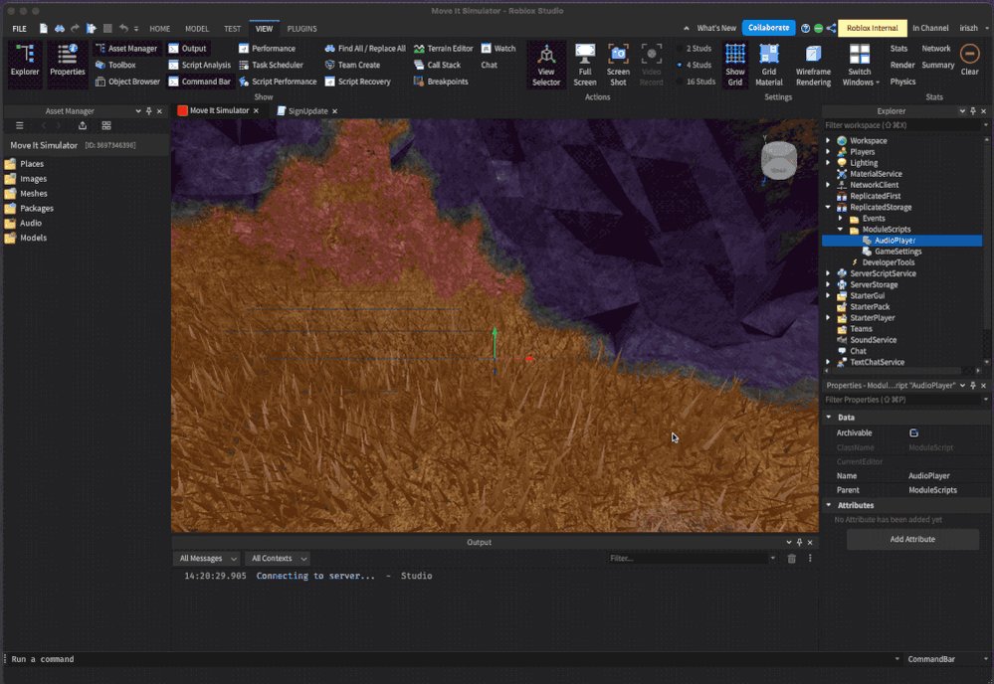Screen dimensions: 994x684
Task: Collapse the Data properties section
Action: (x=829, y=417)
